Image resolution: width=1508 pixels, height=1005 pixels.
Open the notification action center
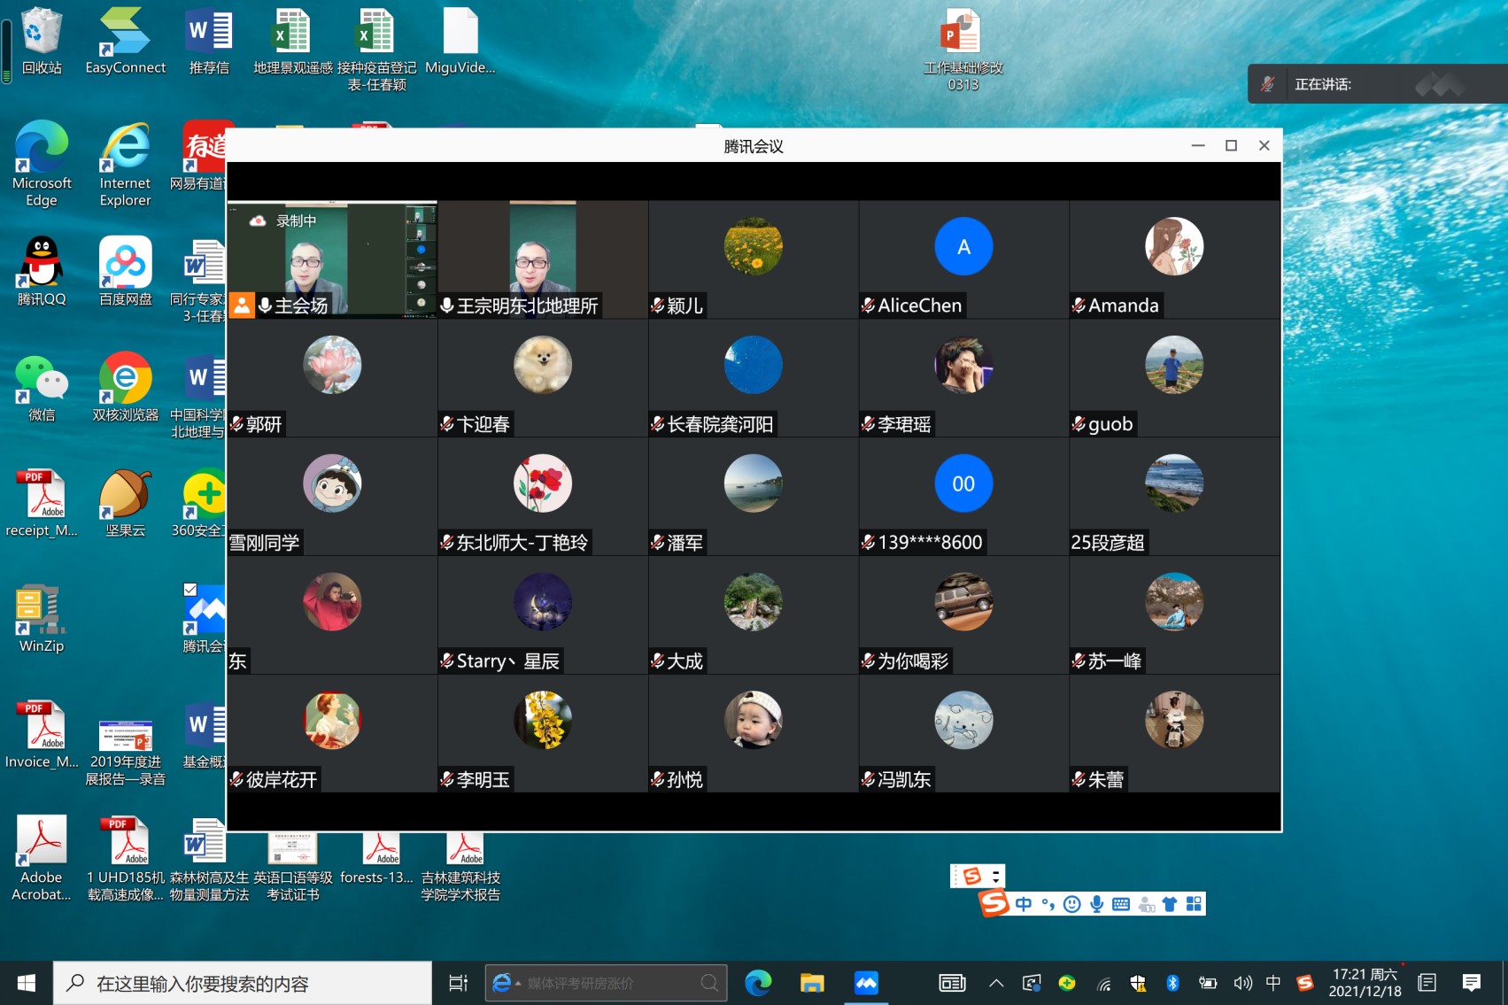point(1472,983)
